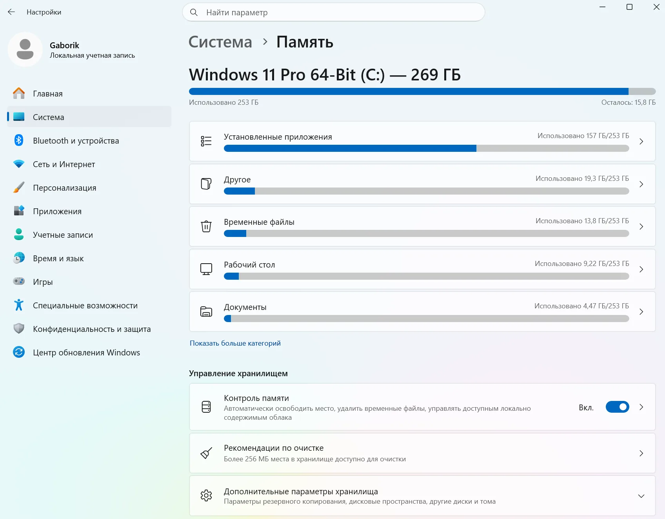Screen dimensions: 665x519
Task: Click the Главная home icon
Action: (x=19, y=93)
